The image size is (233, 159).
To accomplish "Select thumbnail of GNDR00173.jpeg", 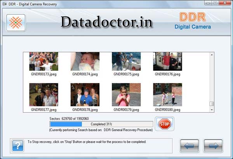I will [43, 61].
